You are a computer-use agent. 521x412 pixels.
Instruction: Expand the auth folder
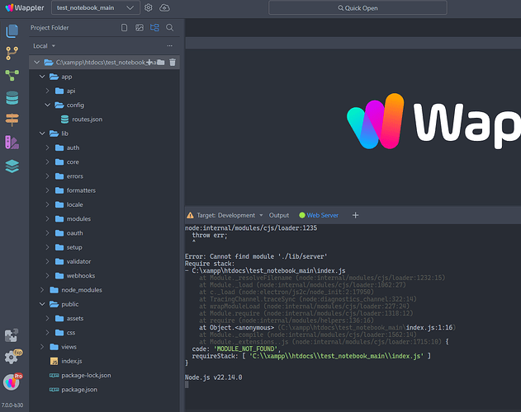pos(48,147)
